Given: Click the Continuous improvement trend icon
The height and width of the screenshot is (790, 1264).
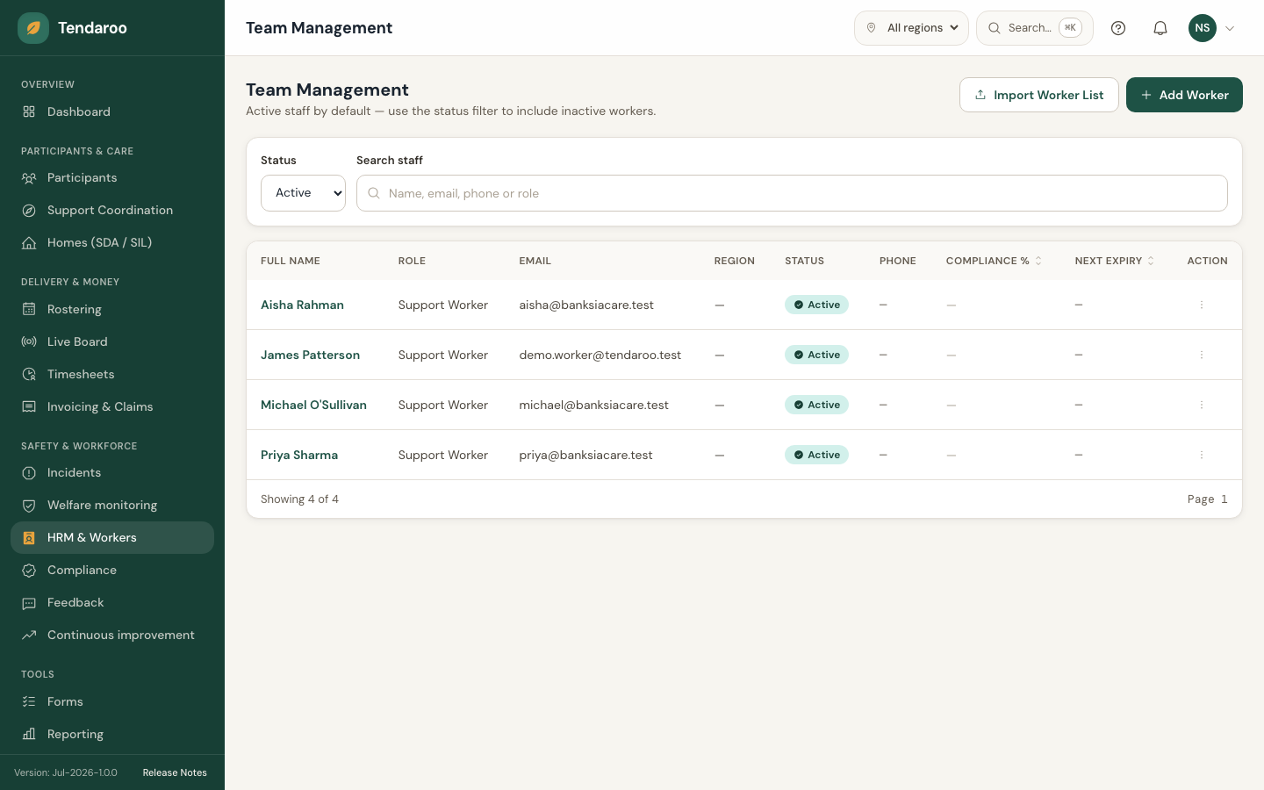Looking at the screenshot, I should [x=29, y=635].
